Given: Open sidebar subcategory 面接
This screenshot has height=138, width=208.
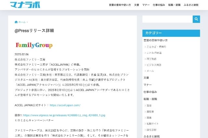Looking at the screenshot, I should coord(149,106).
